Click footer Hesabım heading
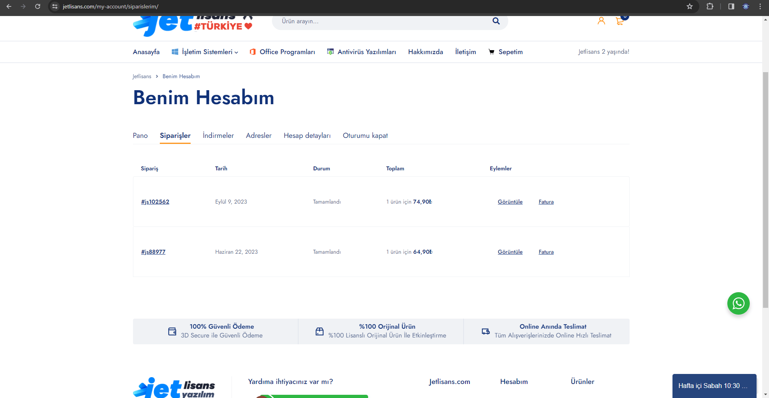This screenshot has height=398, width=769. pos(514,382)
